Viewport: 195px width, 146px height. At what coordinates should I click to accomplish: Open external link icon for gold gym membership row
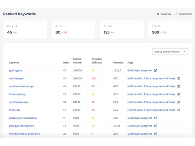(x=156, y=126)
